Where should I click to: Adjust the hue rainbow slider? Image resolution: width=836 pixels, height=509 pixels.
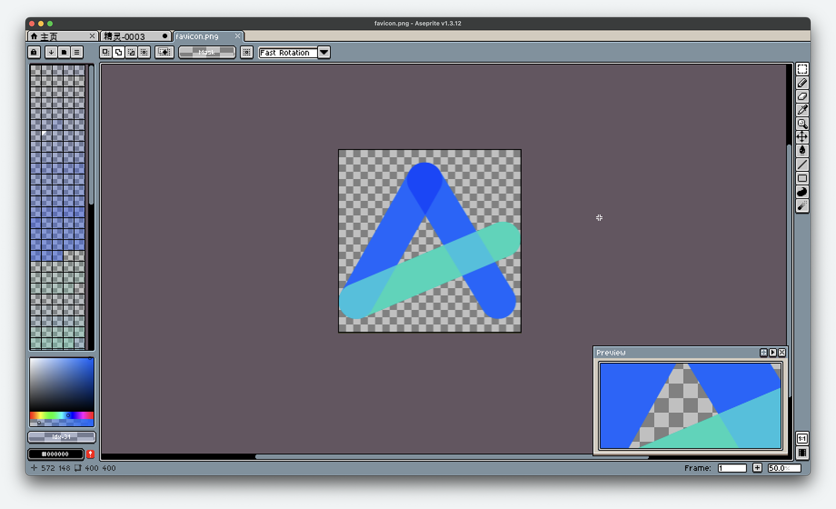tap(62, 415)
